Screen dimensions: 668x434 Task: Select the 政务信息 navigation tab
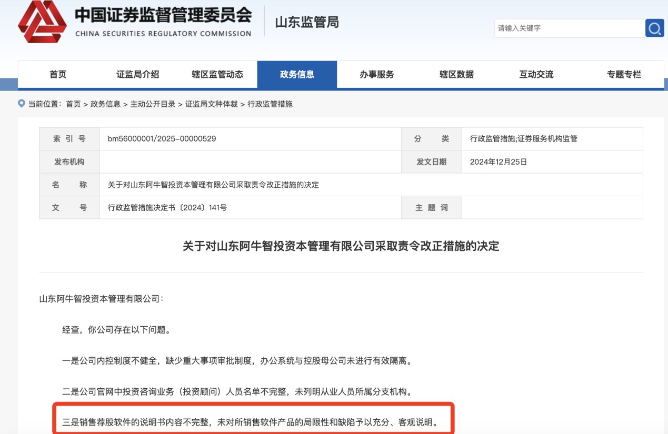297,74
